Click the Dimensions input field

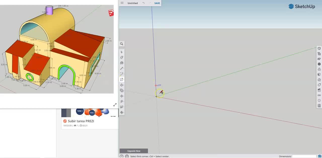point(304,156)
